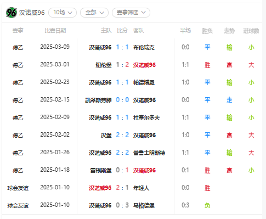266x219 pixels.
Task: Click the 年轻人 away team
Action: 141,188
